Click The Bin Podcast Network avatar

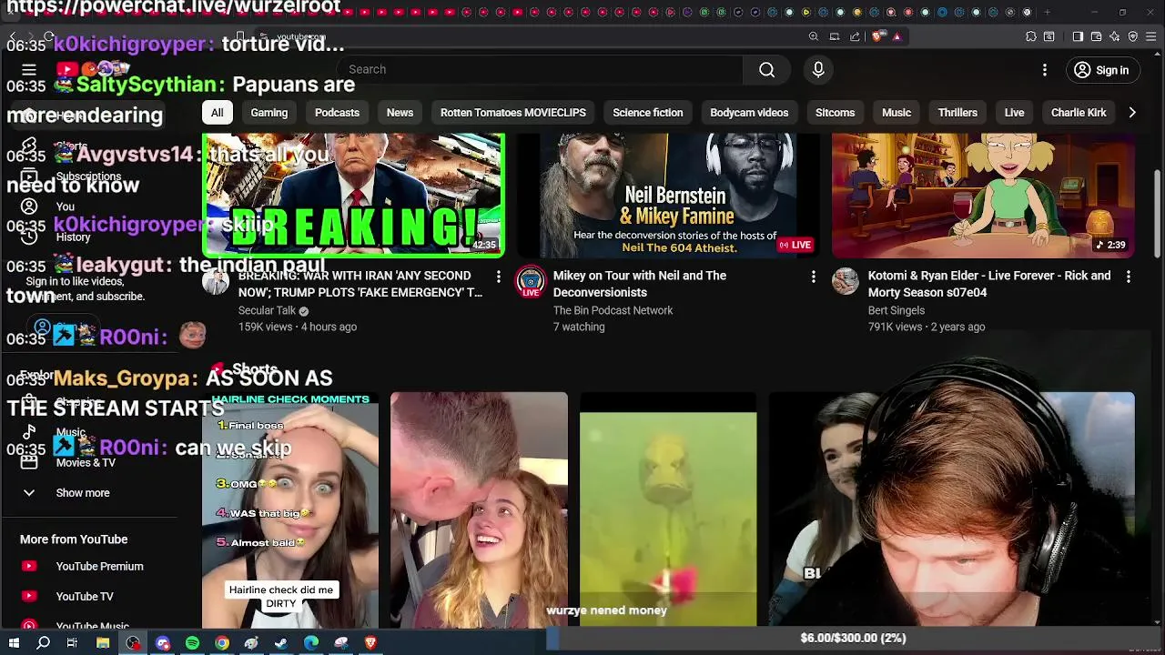tap(531, 281)
